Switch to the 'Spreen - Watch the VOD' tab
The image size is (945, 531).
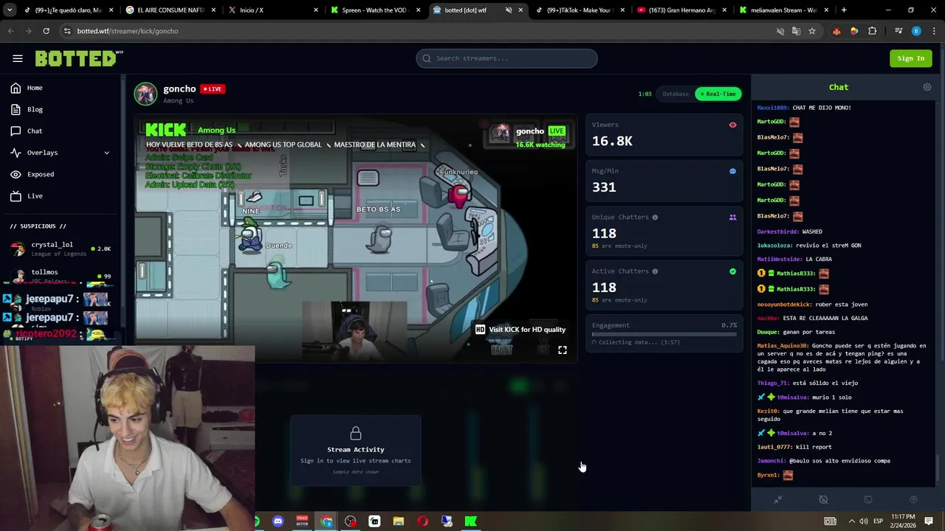point(374,10)
